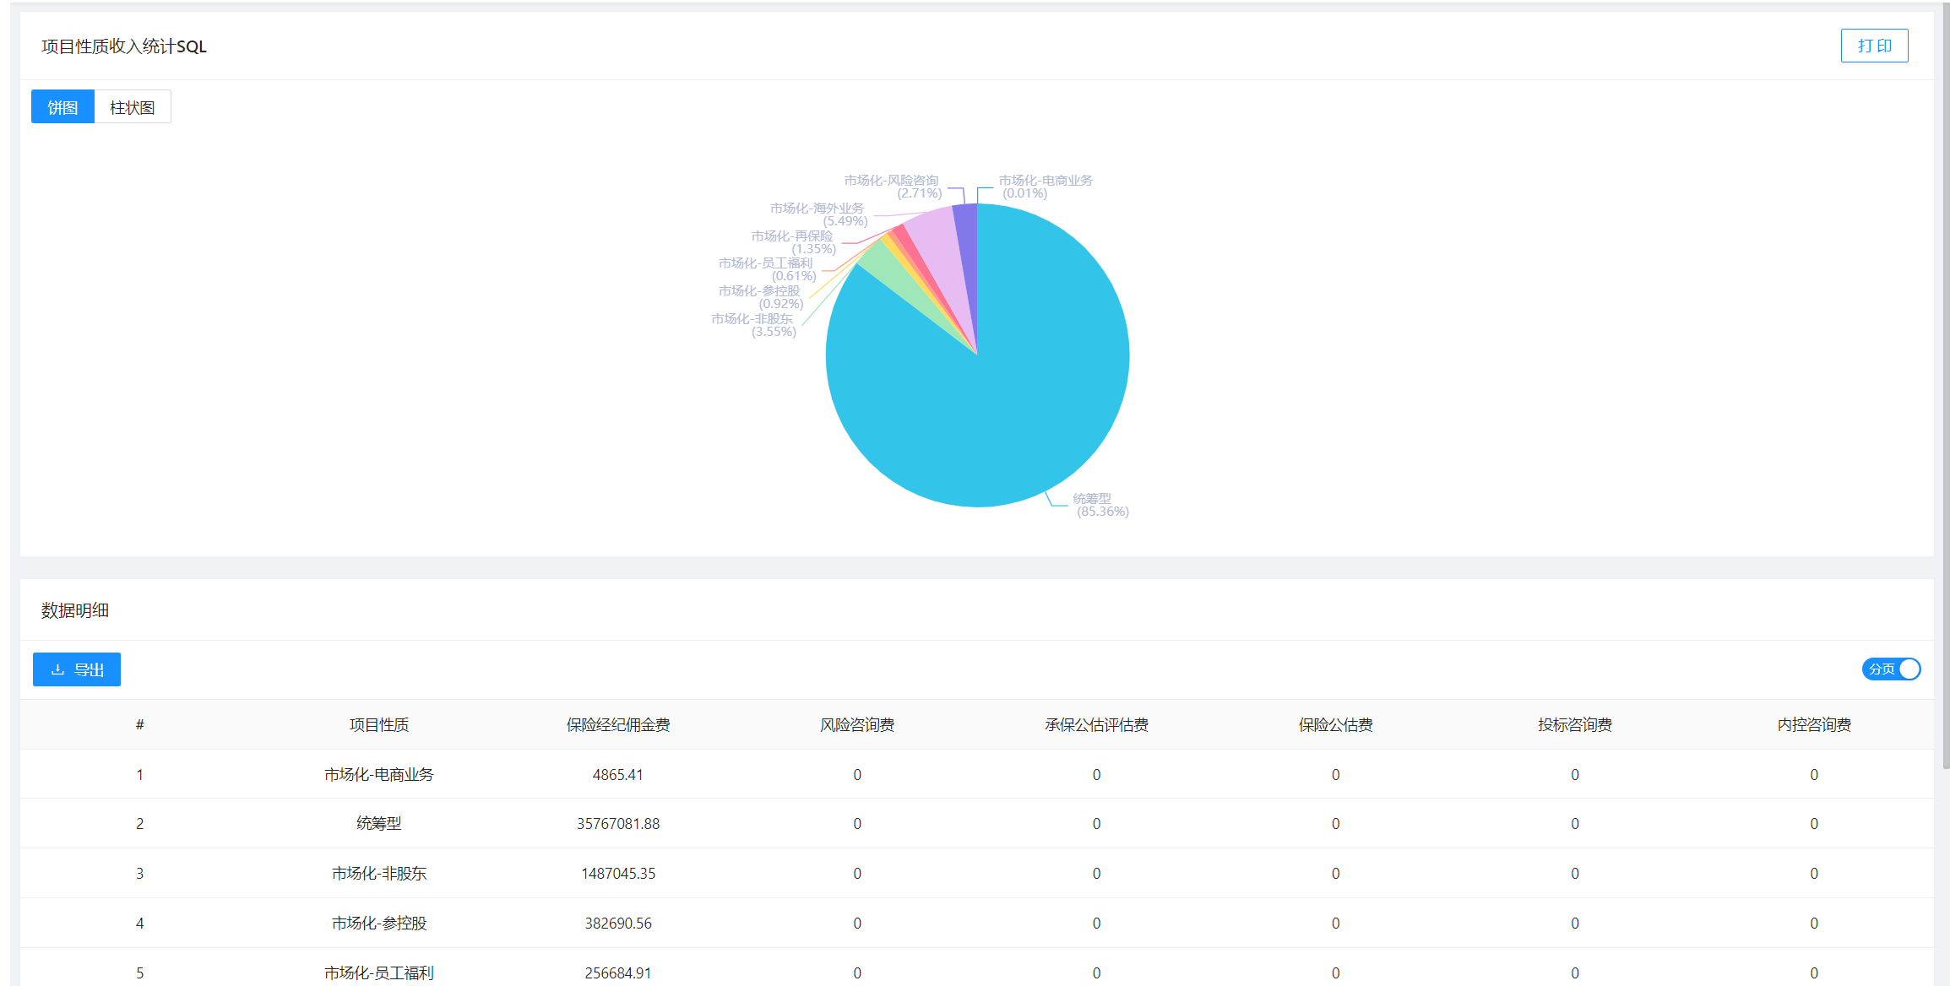This screenshot has height=986, width=1950.
Task: Click the 35767081.88 value cell
Action: pyautogui.click(x=618, y=823)
